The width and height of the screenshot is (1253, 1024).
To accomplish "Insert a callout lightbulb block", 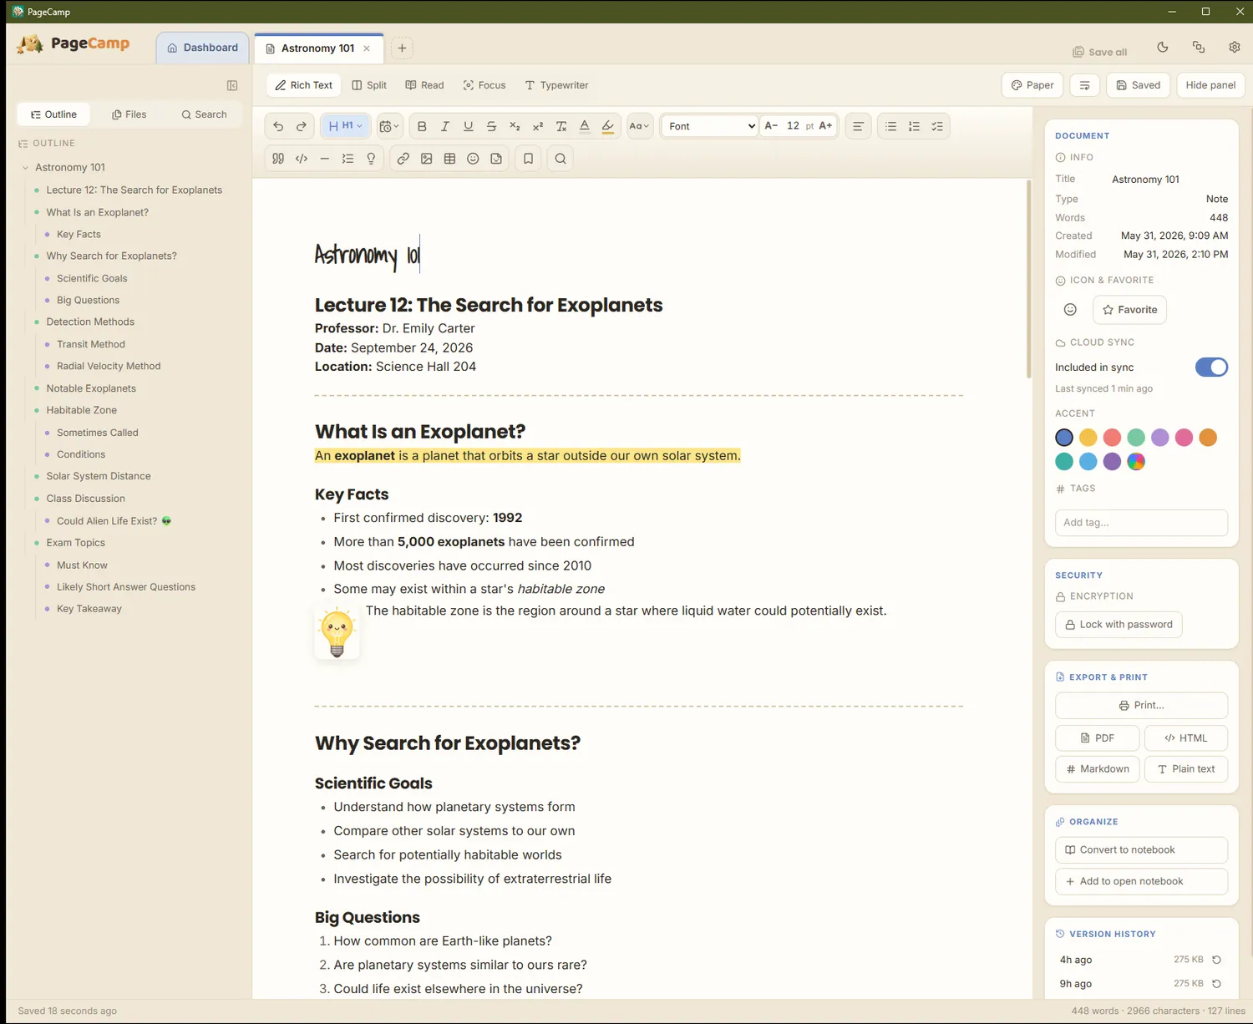I will pos(371,159).
